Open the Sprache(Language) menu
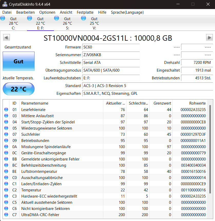 127,12
